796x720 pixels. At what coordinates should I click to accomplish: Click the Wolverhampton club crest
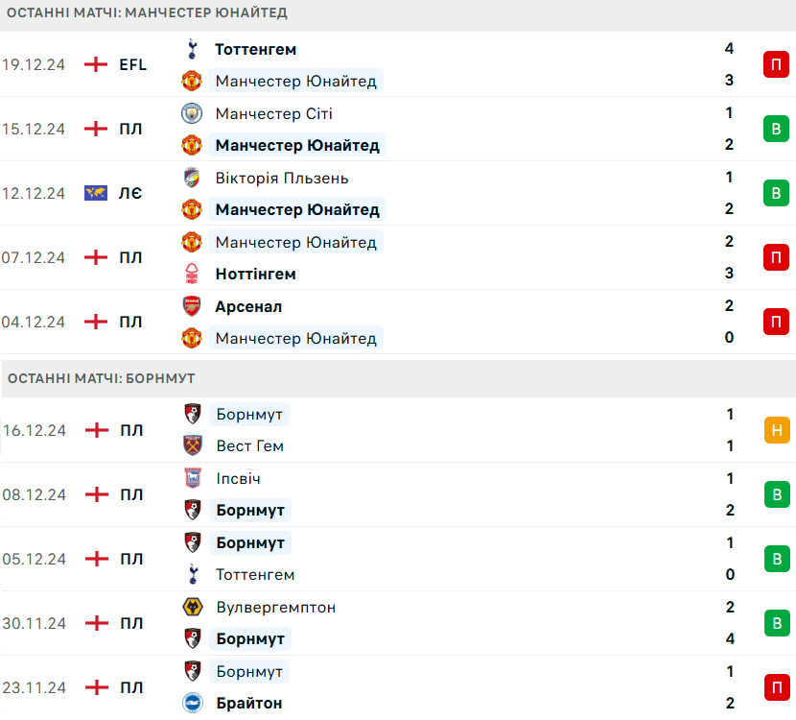point(193,607)
